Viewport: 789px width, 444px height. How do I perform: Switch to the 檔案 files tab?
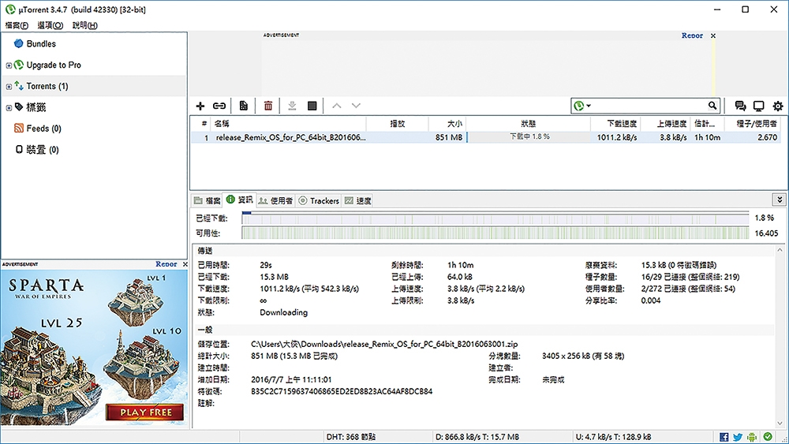click(208, 200)
